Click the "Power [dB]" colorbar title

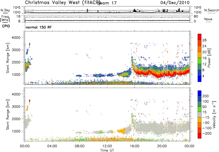[209, 58]
